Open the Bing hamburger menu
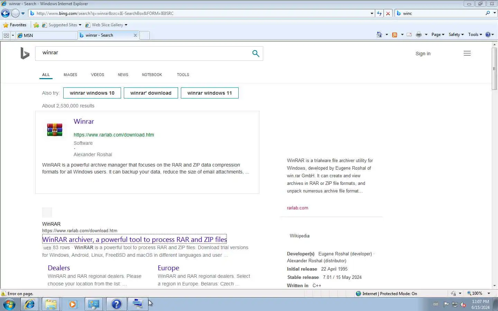The width and height of the screenshot is (498, 311). [x=467, y=53]
